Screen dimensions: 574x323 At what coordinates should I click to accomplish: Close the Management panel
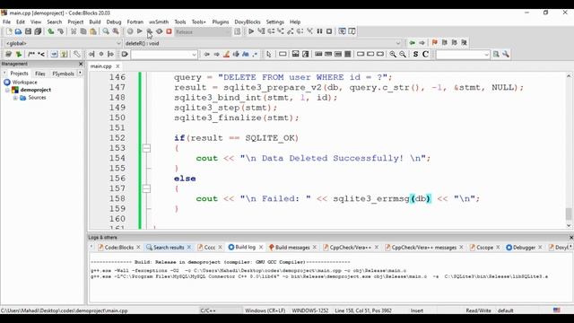[81, 64]
